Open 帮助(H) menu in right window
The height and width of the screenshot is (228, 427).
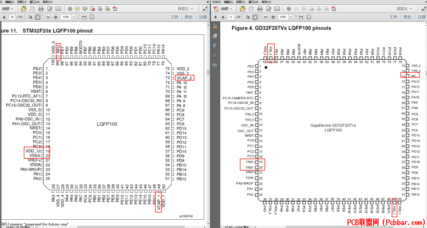[266, 2]
